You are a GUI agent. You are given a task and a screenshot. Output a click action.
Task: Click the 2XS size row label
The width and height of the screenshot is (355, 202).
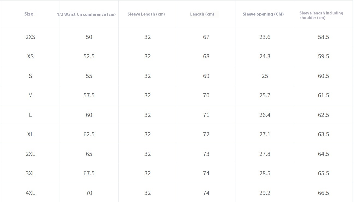[30, 37]
